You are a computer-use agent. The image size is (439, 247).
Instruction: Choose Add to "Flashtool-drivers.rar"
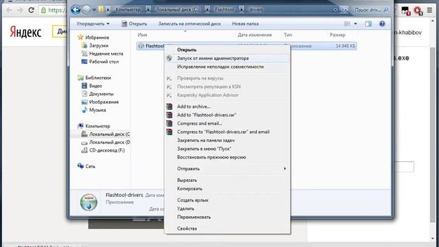click(227, 115)
